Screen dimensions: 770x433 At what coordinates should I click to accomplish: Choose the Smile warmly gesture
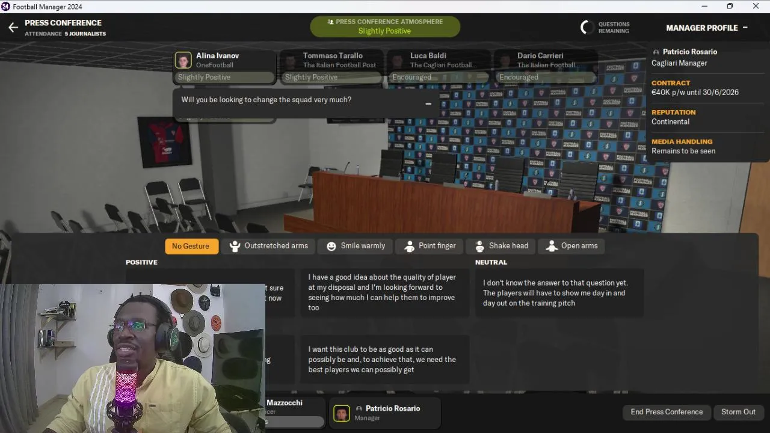pos(356,246)
